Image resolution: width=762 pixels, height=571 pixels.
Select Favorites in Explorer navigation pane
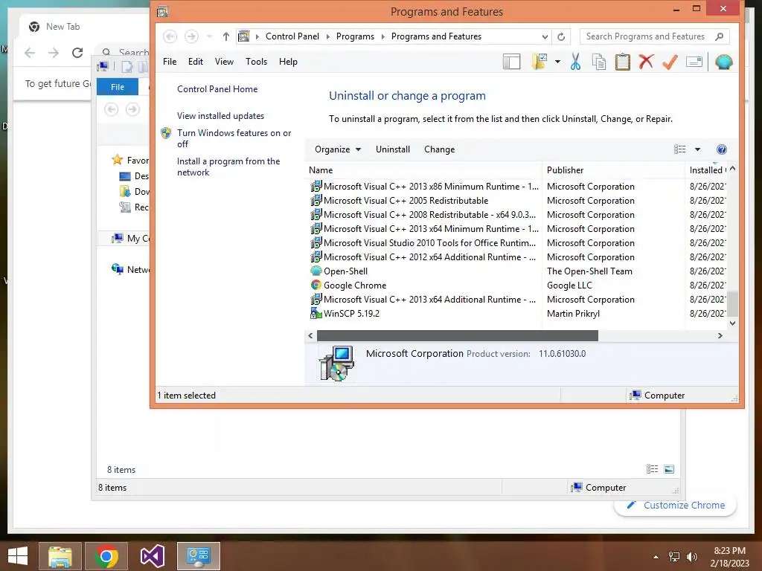click(x=129, y=161)
